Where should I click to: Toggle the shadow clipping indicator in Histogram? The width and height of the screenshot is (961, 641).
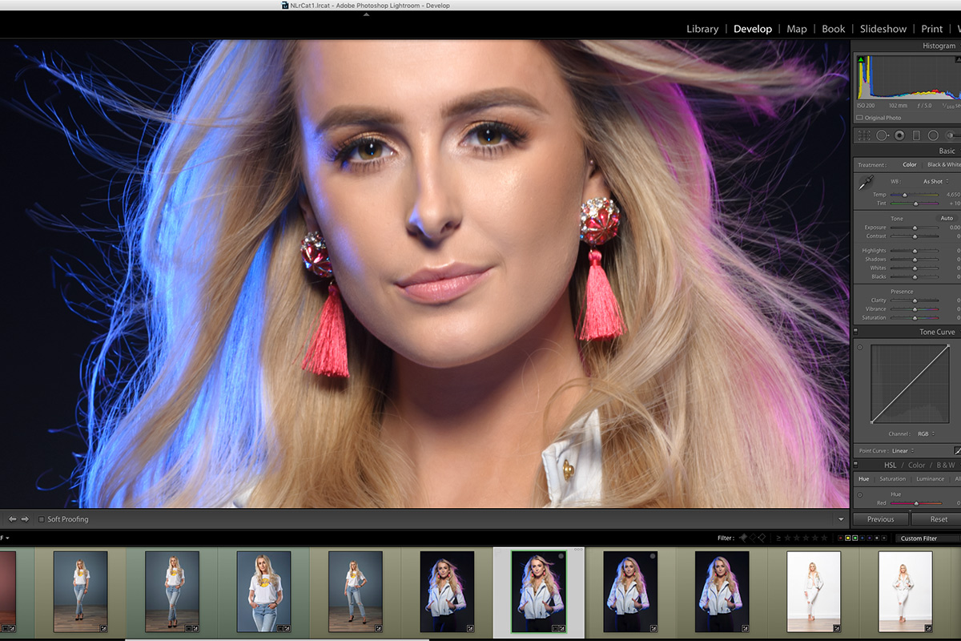click(862, 60)
